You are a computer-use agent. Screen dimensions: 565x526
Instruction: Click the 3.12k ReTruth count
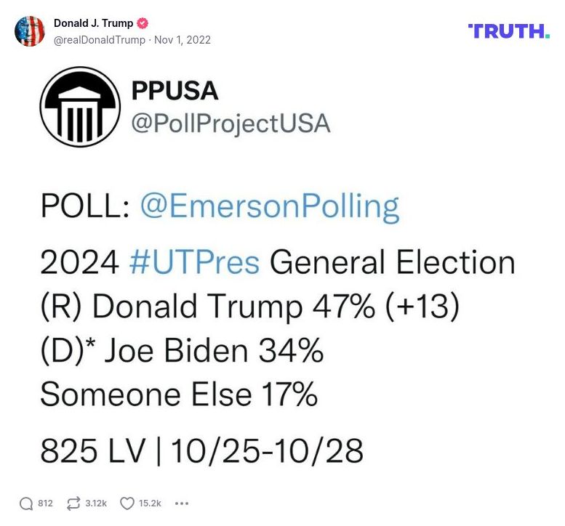click(96, 503)
